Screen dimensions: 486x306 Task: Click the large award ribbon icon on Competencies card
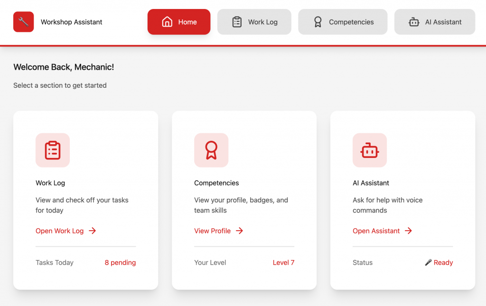point(211,150)
